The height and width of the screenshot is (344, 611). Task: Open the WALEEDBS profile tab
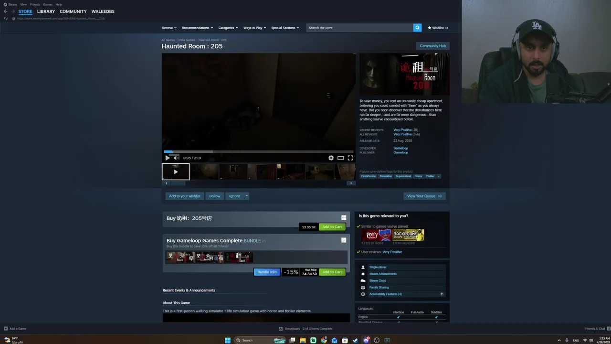(103, 11)
